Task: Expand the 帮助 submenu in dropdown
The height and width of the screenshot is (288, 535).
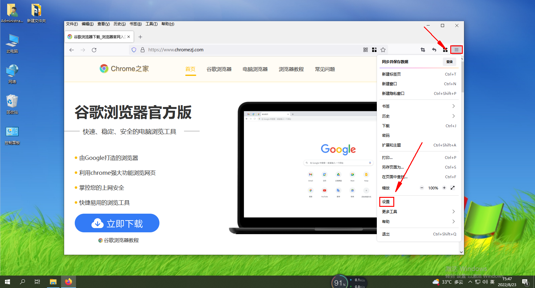Action: pyautogui.click(x=419, y=222)
